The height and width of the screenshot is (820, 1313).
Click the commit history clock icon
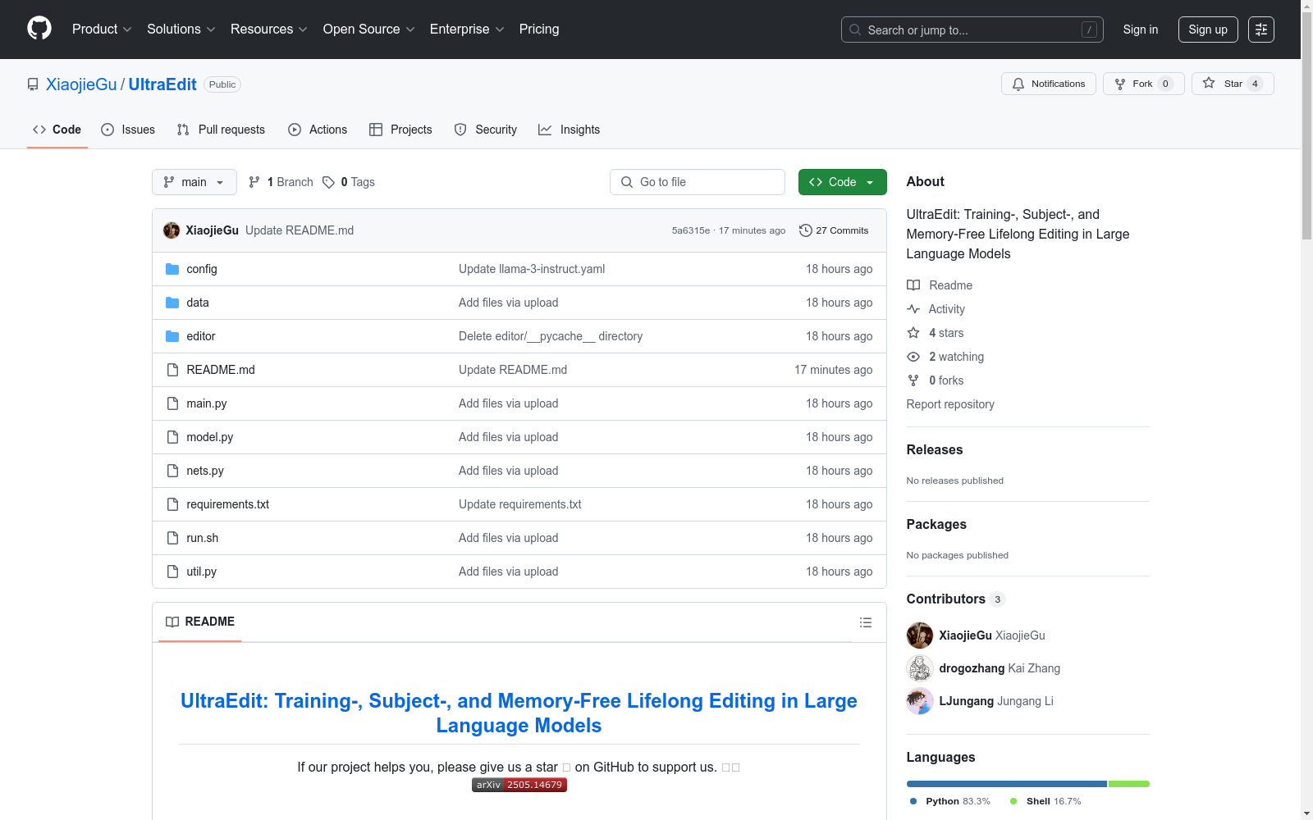point(806,230)
